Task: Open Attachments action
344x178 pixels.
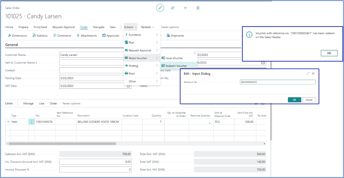Action: (87, 35)
